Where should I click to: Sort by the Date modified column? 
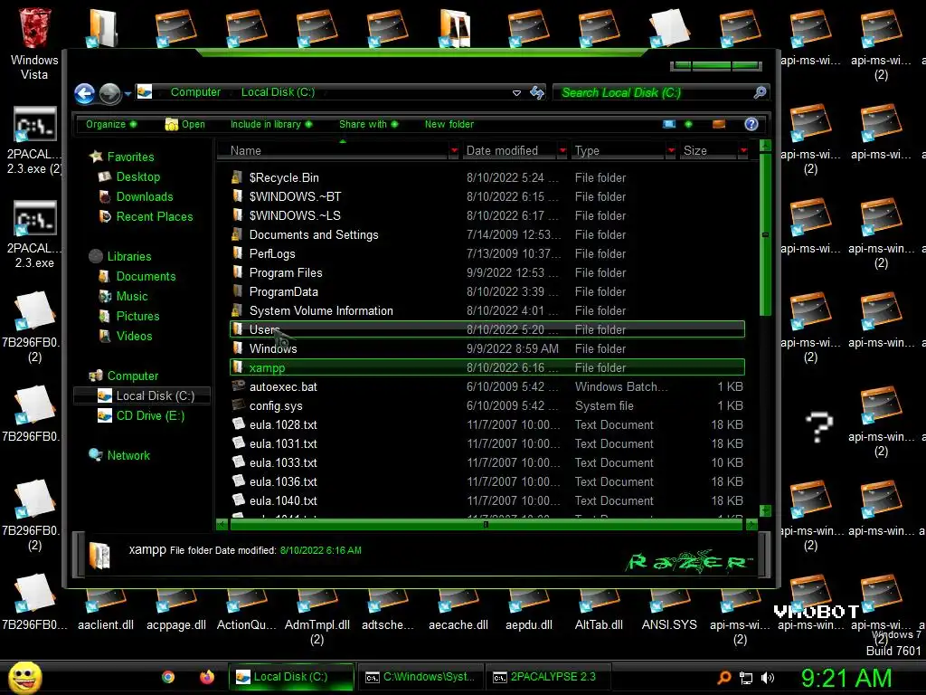[x=509, y=151]
